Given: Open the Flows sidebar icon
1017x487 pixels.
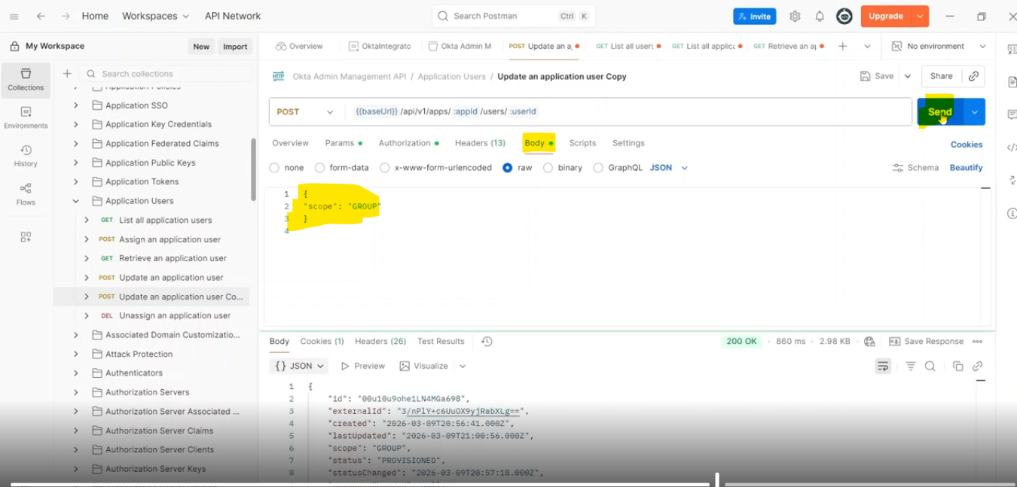Looking at the screenshot, I should [x=26, y=193].
